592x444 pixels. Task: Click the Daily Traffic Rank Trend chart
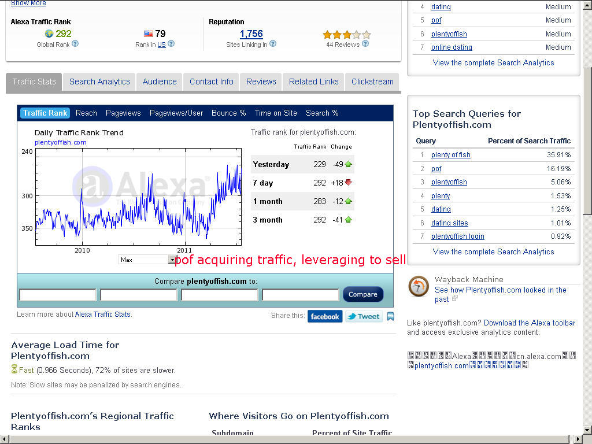(138, 197)
